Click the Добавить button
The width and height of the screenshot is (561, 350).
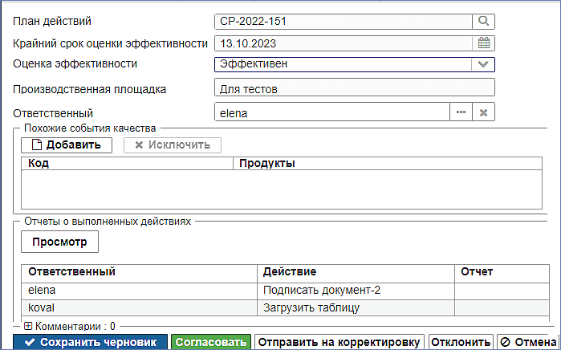pyautogui.click(x=67, y=145)
